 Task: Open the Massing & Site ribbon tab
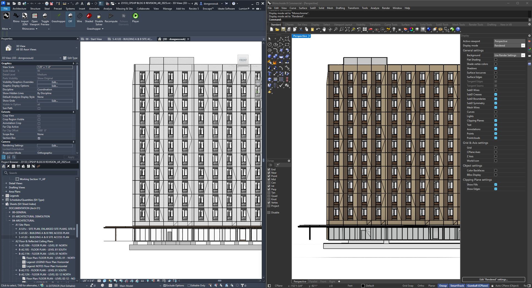(x=124, y=9)
